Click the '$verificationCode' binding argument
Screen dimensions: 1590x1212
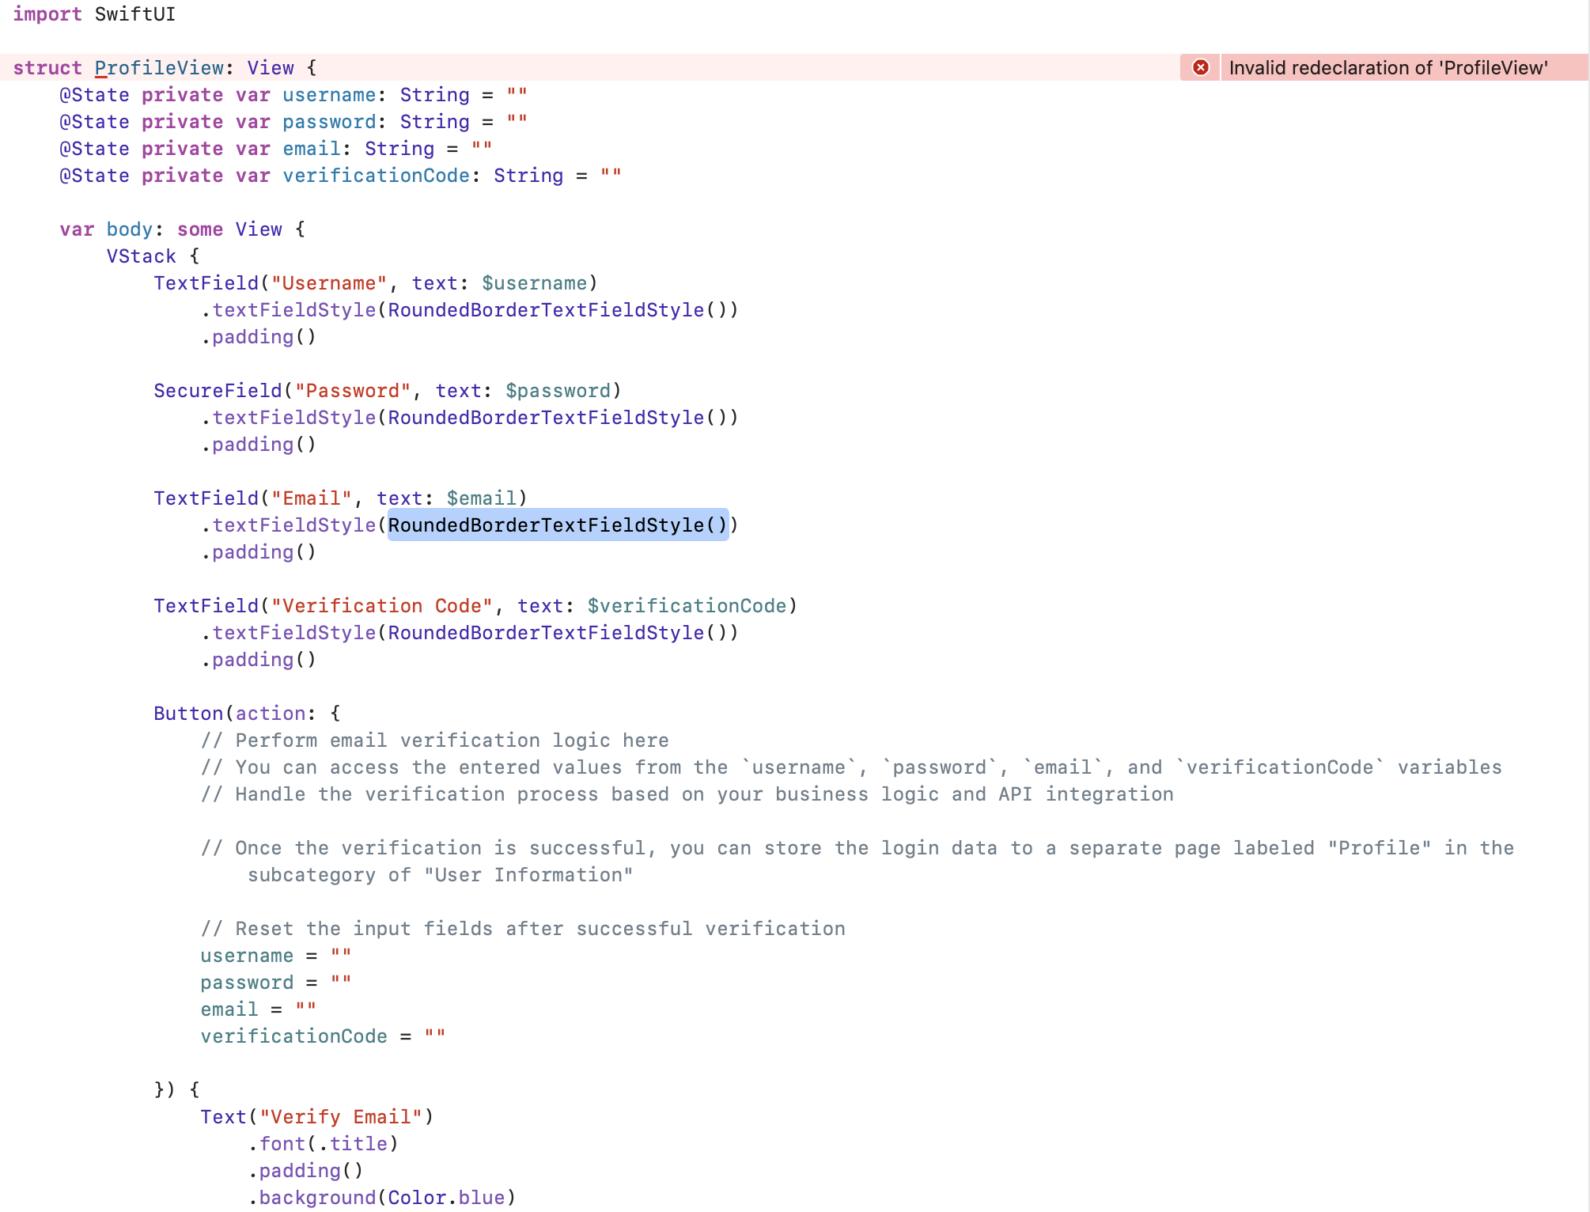tap(686, 606)
